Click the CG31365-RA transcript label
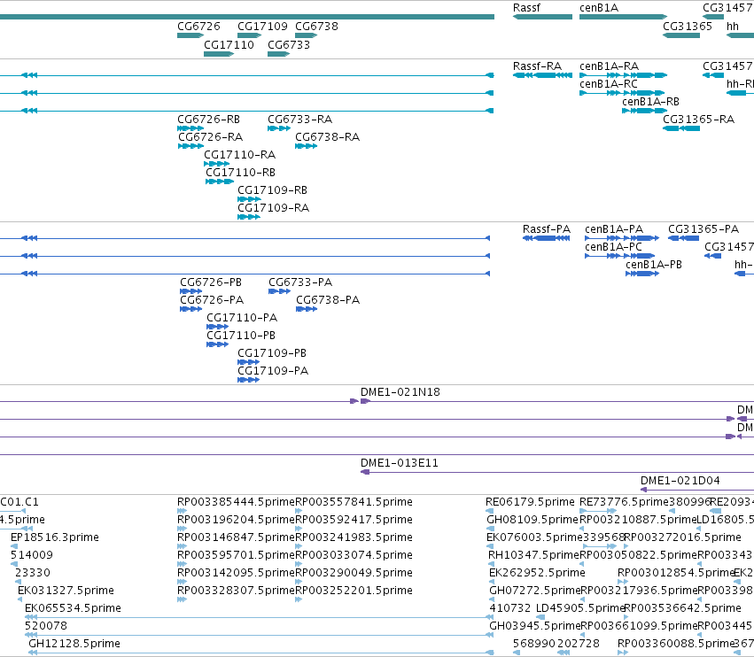The height and width of the screenshot is (657, 754). click(x=699, y=120)
